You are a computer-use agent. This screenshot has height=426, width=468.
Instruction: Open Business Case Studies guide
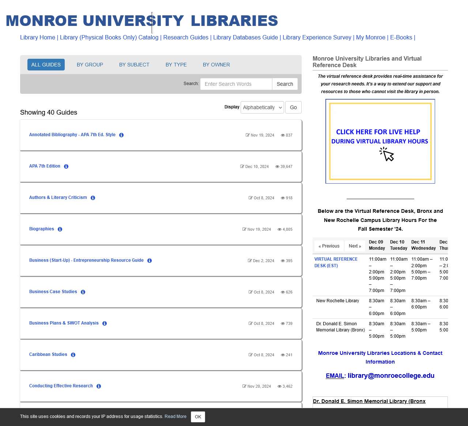(53, 292)
